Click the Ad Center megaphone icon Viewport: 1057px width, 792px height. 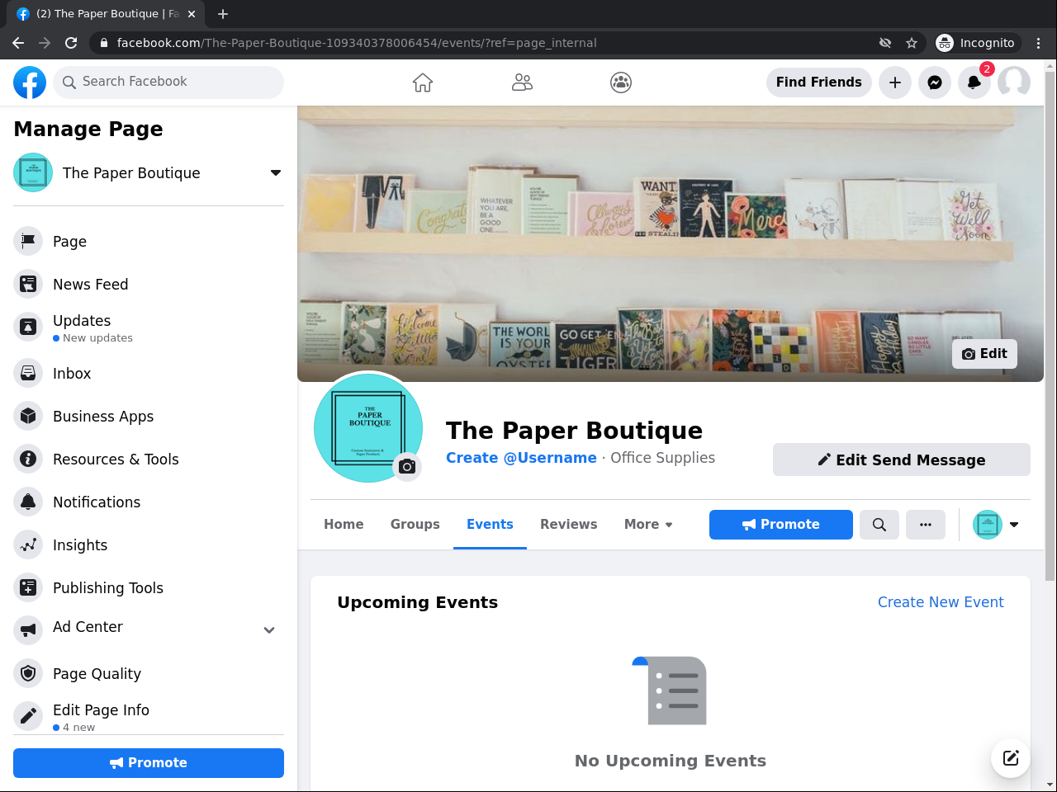coord(28,630)
